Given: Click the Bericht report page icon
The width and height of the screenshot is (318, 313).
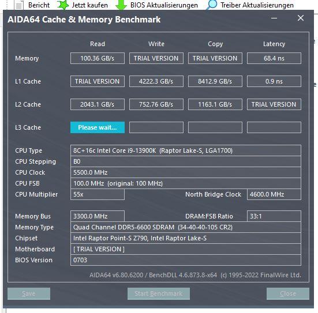Looking at the screenshot, I should (x=18, y=5).
